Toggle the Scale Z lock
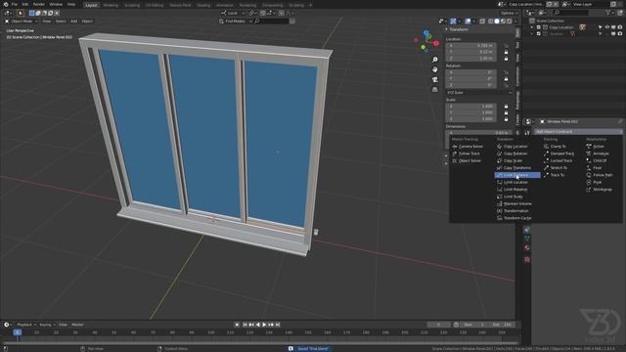This screenshot has height=352, width=626. (507, 119)
